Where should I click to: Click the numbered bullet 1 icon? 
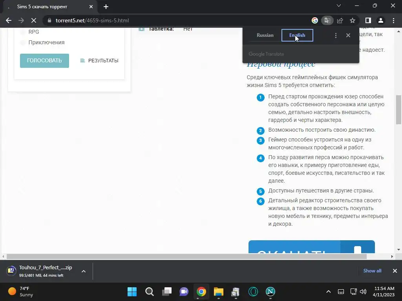pyautogui.click(x=261, y=97)
